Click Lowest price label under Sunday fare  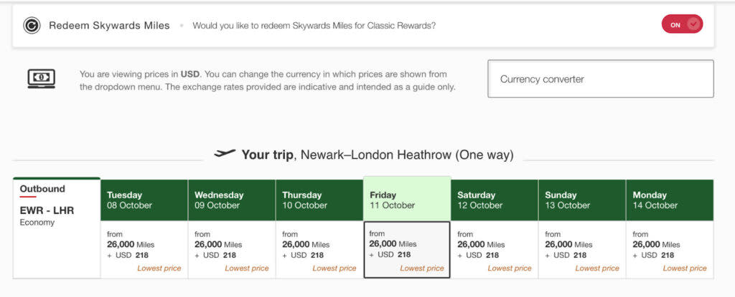[597, 268]
